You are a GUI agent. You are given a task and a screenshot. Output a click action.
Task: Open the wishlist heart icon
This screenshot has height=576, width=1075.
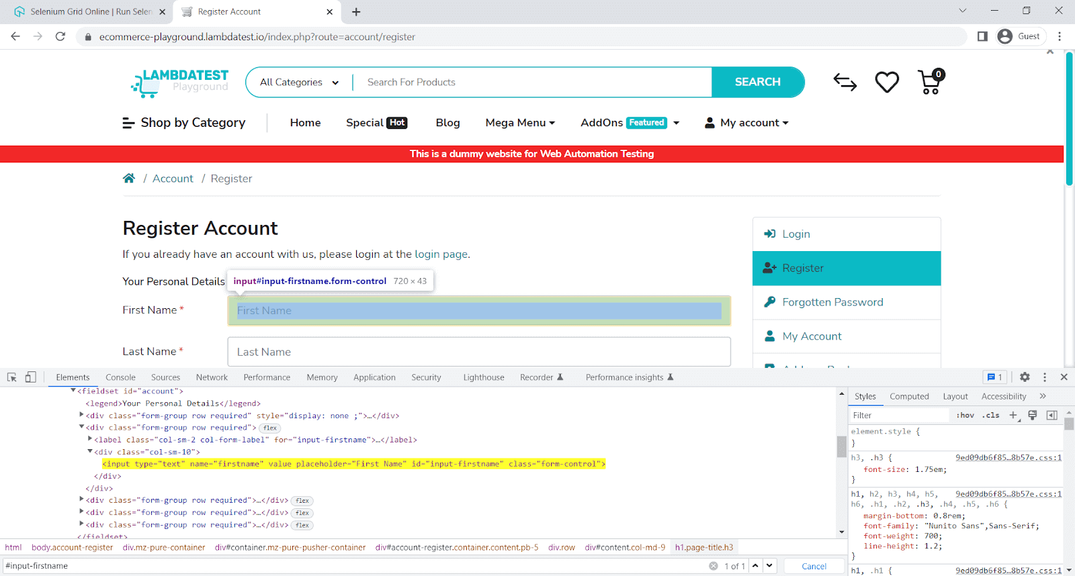pos(887,82)
